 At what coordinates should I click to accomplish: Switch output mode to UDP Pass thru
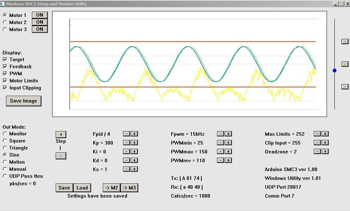(5, 176)
